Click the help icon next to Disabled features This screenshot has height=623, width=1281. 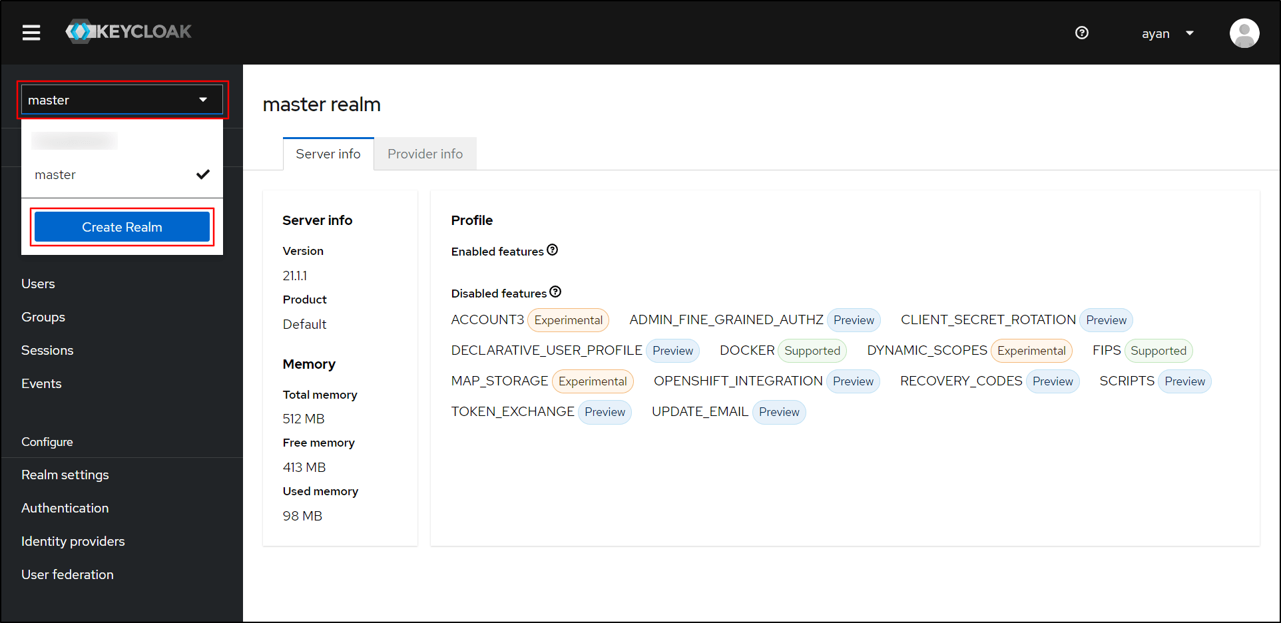click(x=555, y=292)
